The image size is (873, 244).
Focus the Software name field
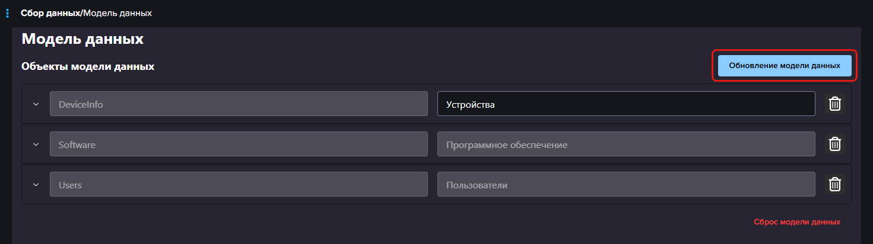pyautogui.click(x=239, y=144)
